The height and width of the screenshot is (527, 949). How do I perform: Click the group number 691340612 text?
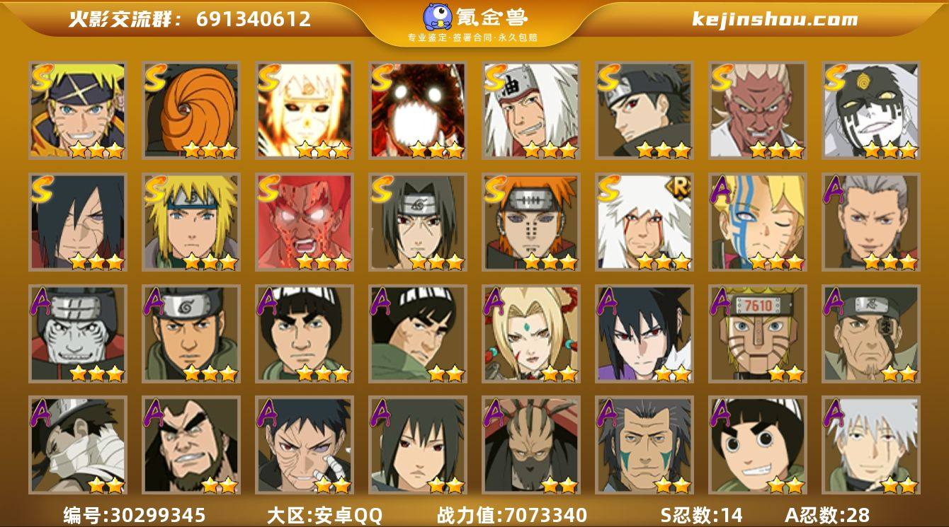(x=254, y=19)
